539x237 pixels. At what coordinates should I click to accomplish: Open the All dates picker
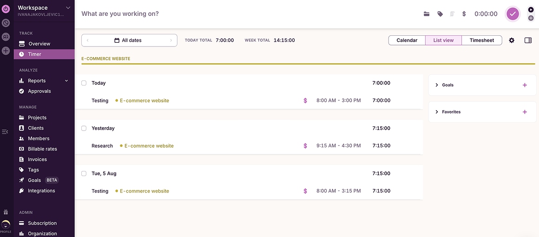[129, 40]
